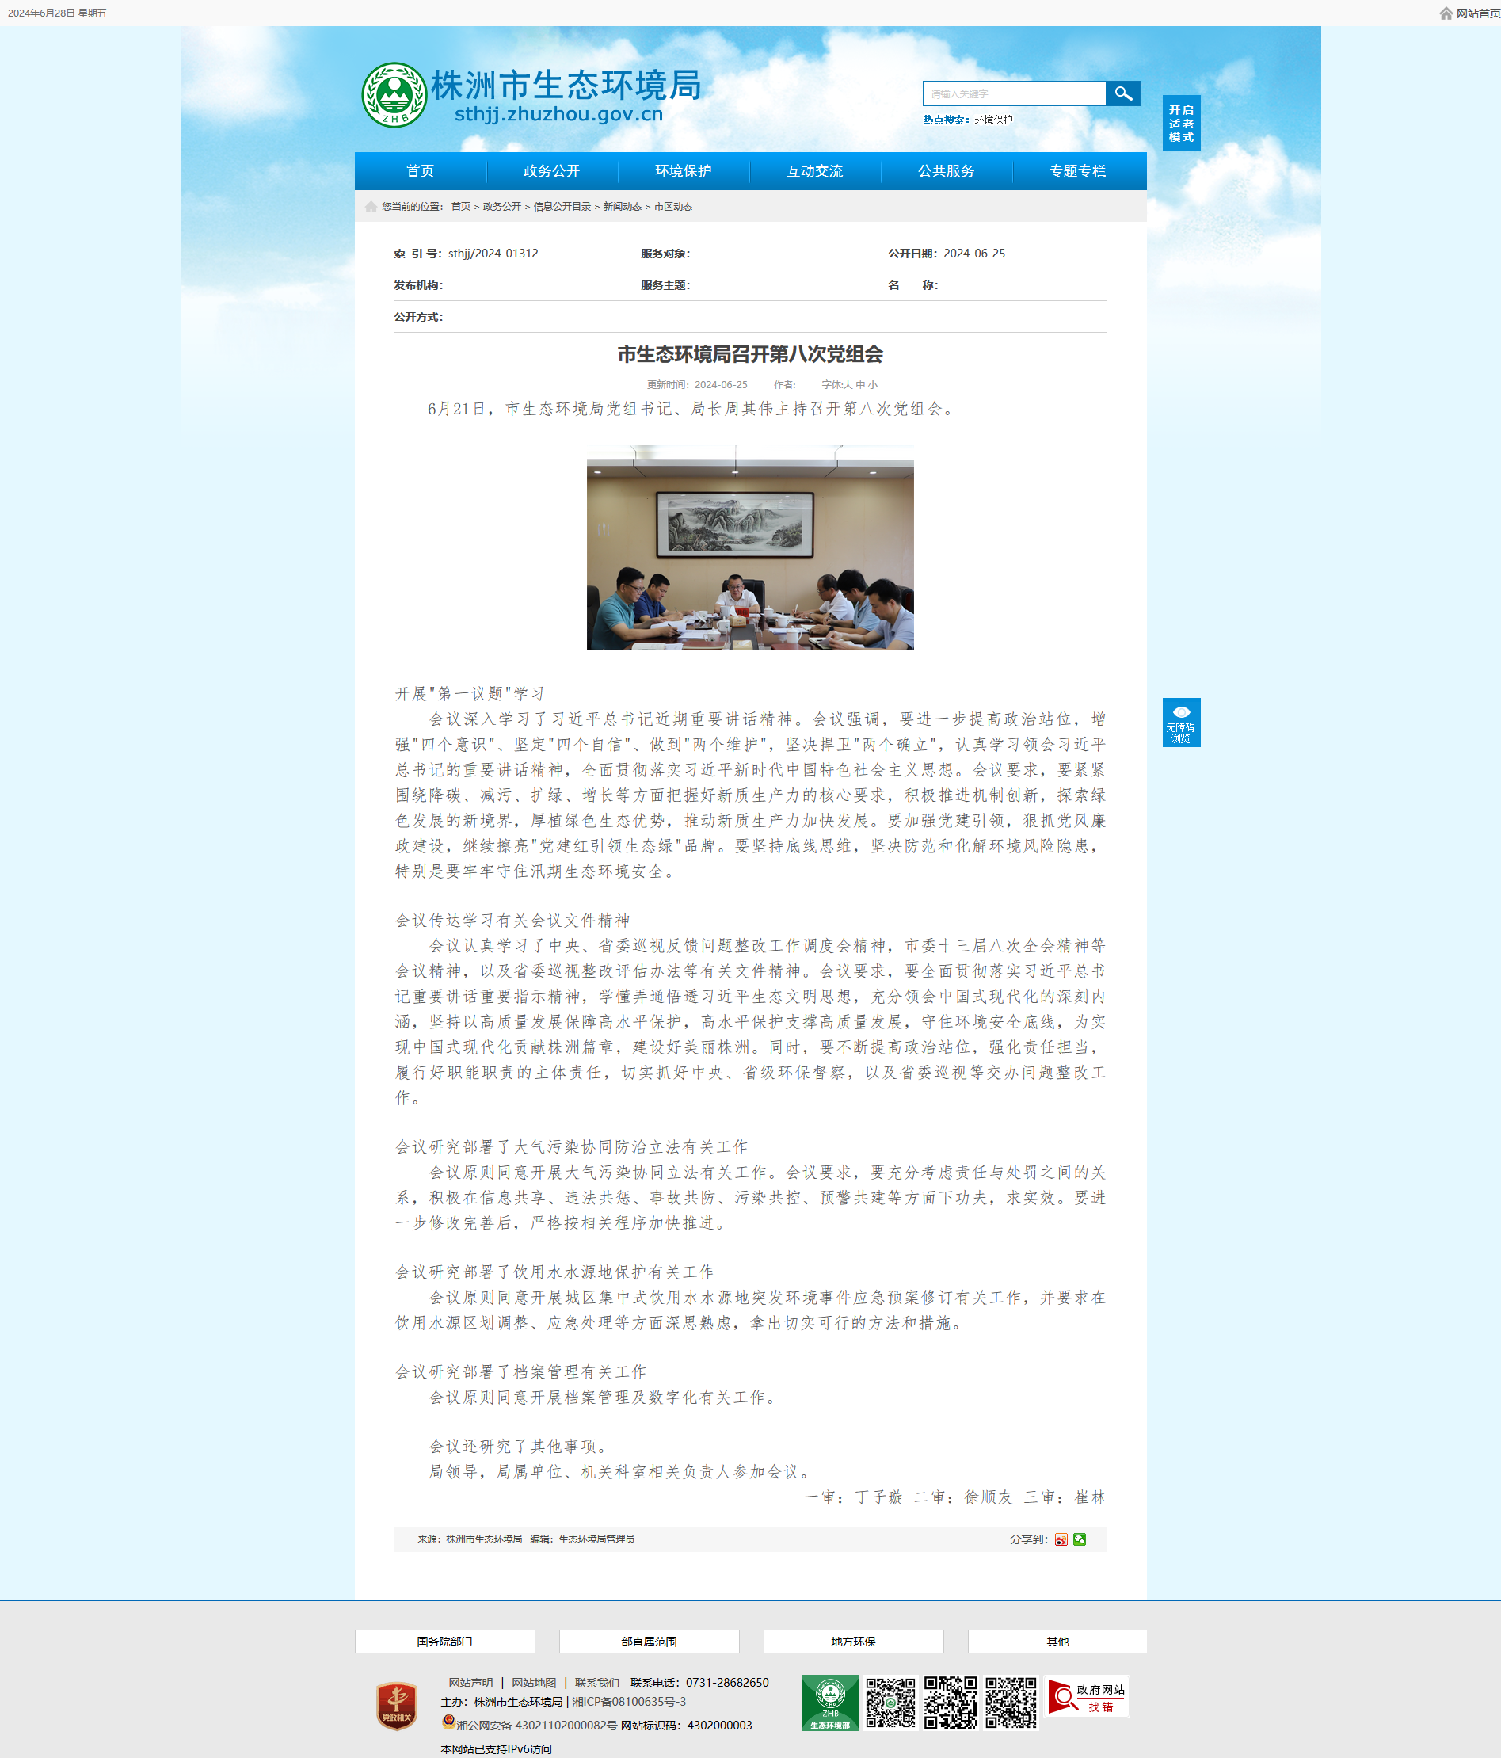Open the 环境保护 navigation menu
This screenshot has height=1758, width=1501.
683,171
